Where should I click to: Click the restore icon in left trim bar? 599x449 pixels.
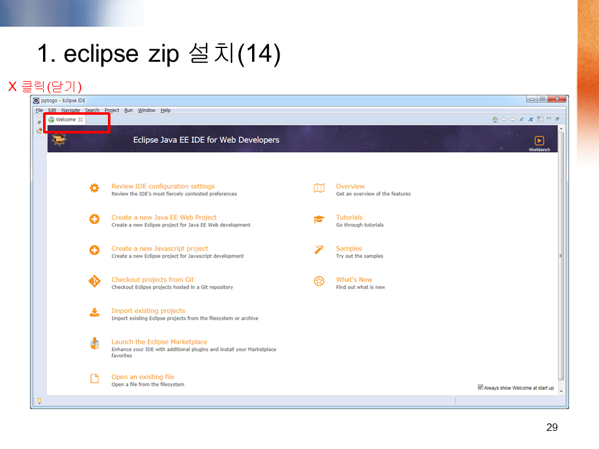point(39,123)
